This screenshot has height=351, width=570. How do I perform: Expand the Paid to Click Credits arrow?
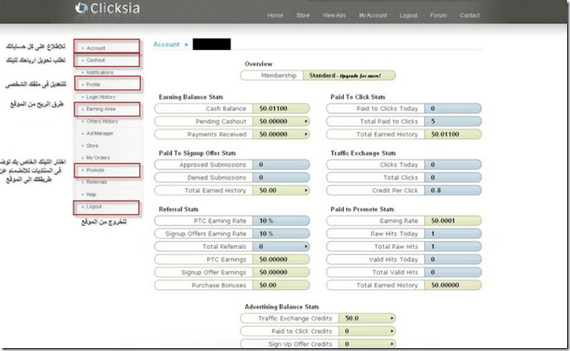392,331
